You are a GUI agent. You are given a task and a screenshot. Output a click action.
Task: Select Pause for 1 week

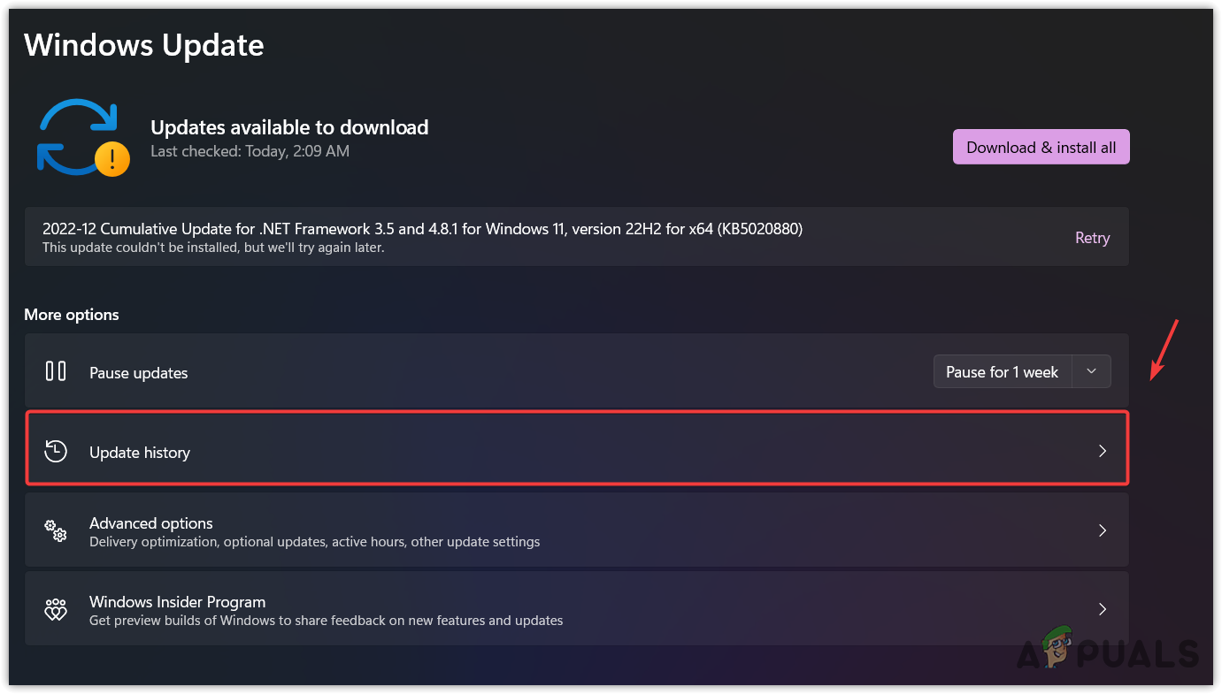(x=1002, y=371)
